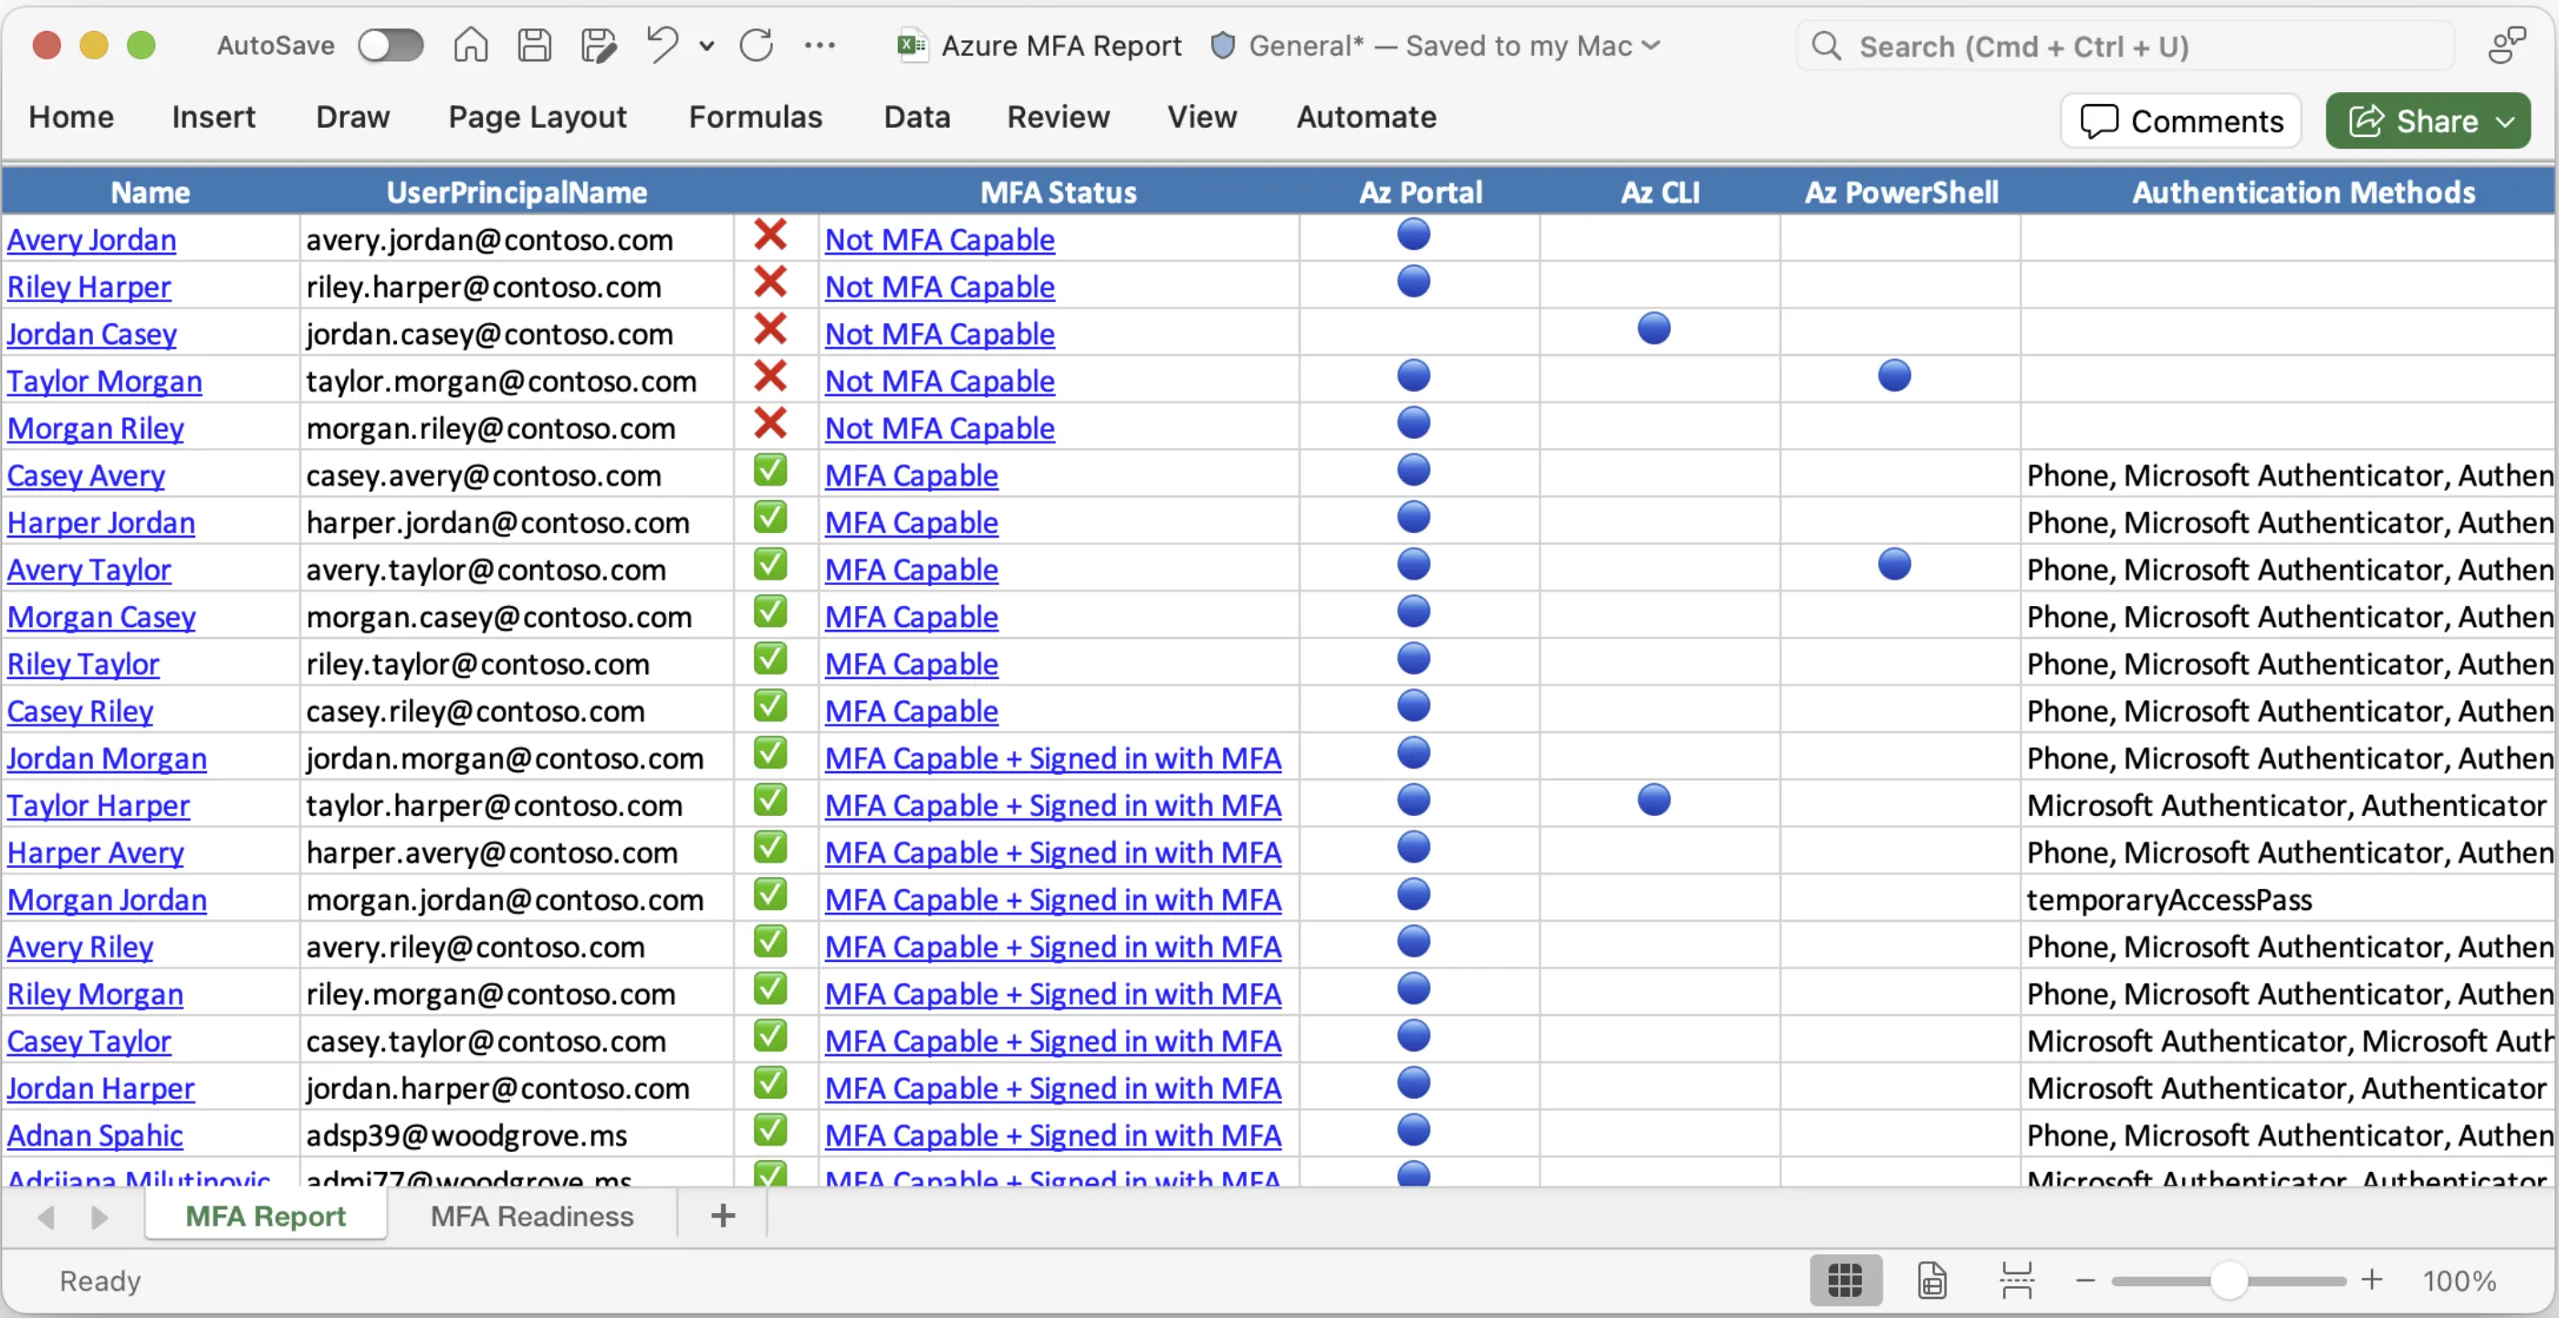Open the Comments pane button
Image resolution: width=2559 pixels, height=1318 pixels.
pos(2181,121)
